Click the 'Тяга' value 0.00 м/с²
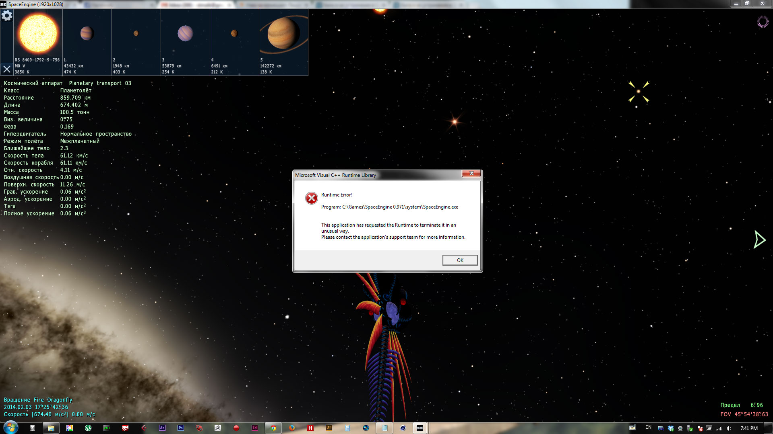The width and height of the screenshot is (773, 434). tap(73, 206)
